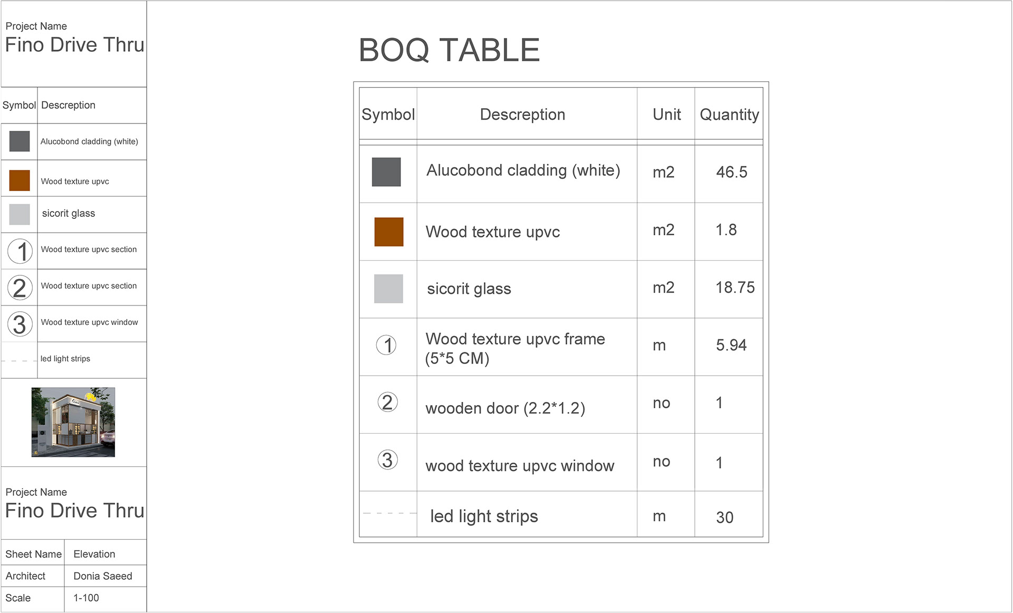1013x613 pixels.
Task: Click the Donia Saeed architect field
Action: click(103, 576)
